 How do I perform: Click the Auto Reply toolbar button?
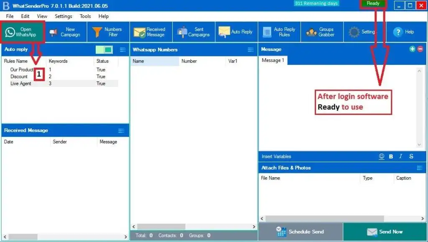[237, 32]
